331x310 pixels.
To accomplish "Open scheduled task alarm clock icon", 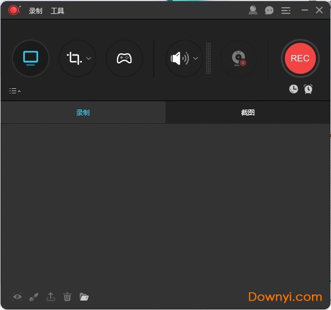I will coord(308,89).
